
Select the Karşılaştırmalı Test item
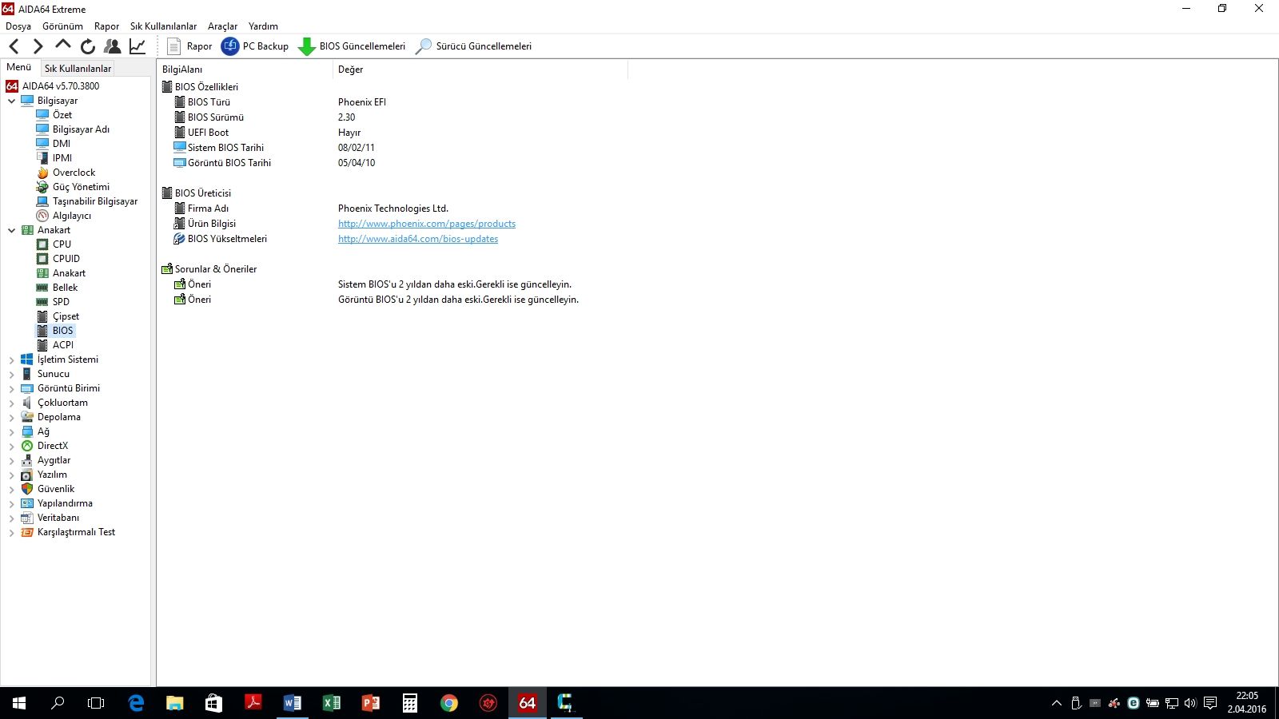point(76,532)
